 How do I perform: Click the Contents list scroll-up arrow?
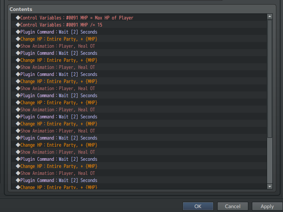(x=270, y=16)
